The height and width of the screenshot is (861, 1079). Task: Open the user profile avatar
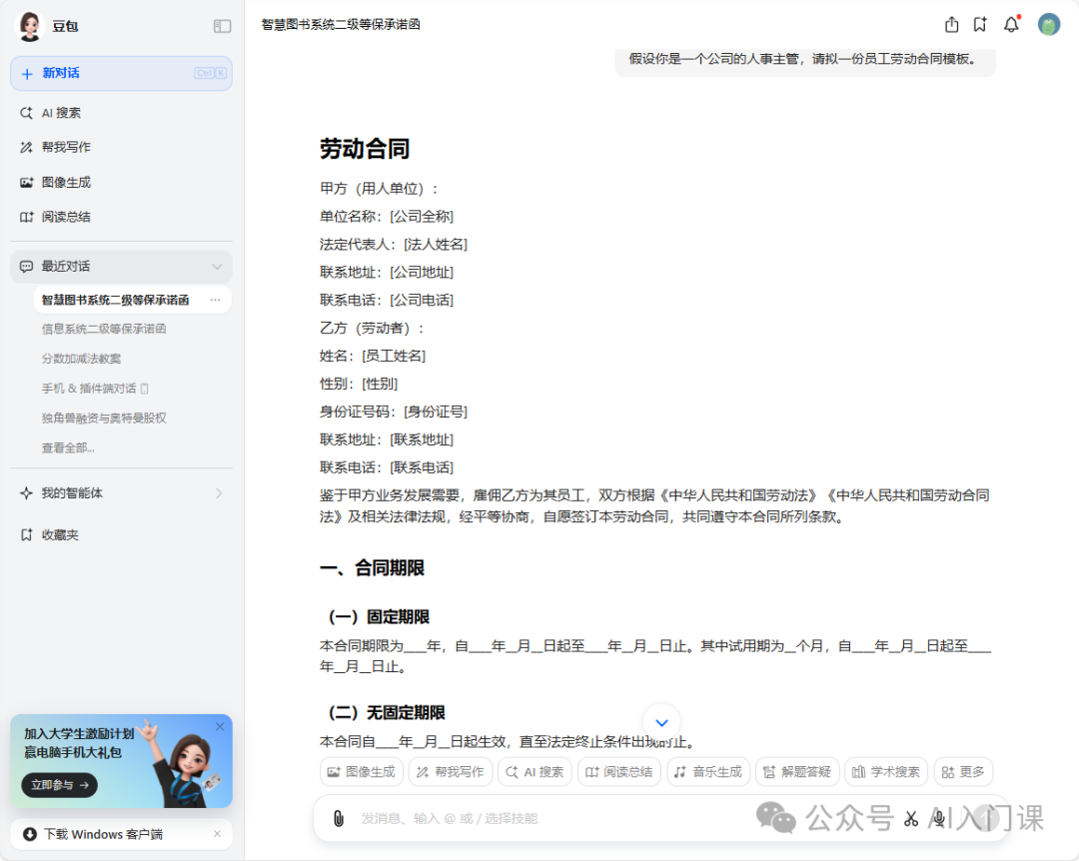click(1049, 25)
